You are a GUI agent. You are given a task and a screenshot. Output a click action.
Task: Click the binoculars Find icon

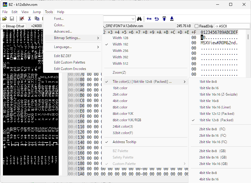139,19
